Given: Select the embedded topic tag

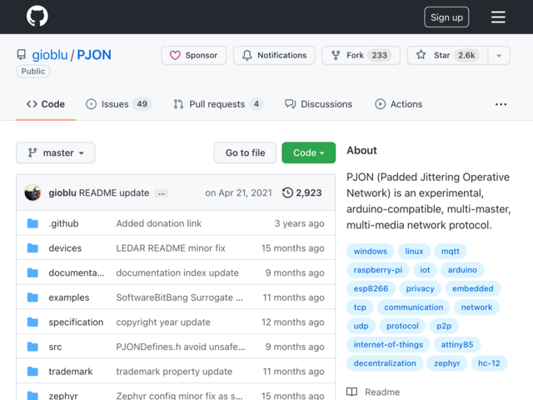Looking at the screenshot, I should (x=473, y=289).
